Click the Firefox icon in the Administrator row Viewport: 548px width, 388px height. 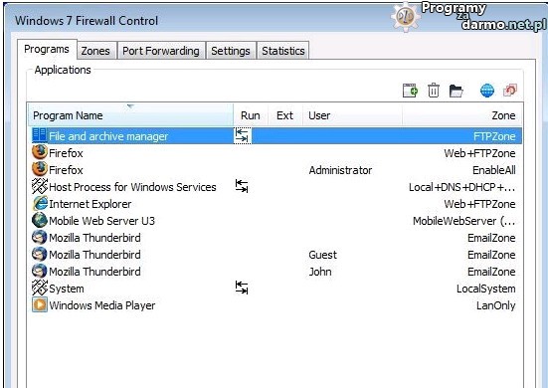(x=39, y=169)
